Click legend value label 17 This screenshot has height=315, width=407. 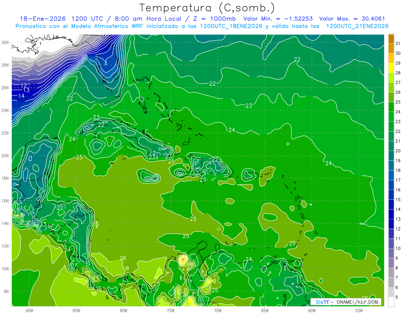click(x=398, y=180)
